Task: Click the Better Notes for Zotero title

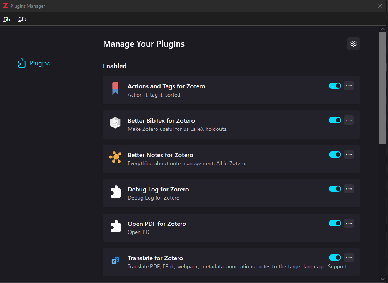Action: 161,155
